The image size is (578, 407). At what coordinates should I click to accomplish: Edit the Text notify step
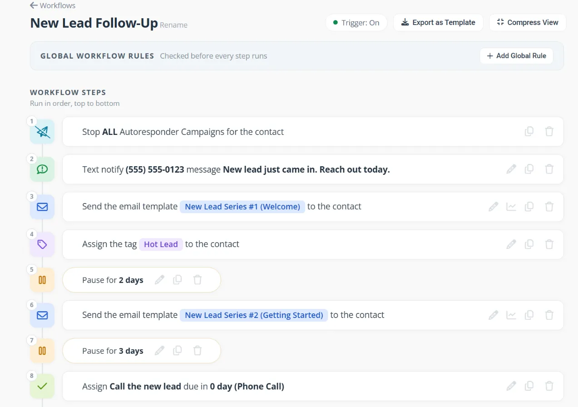click(x=511, y=169)
